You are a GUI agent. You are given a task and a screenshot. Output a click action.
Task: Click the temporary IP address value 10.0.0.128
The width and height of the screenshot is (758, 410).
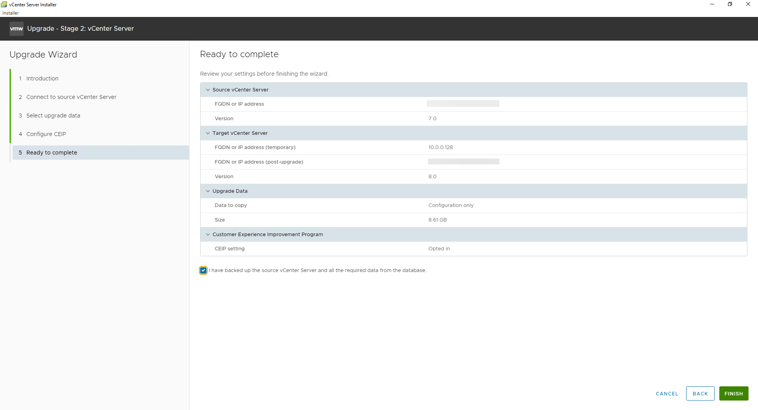441,147
